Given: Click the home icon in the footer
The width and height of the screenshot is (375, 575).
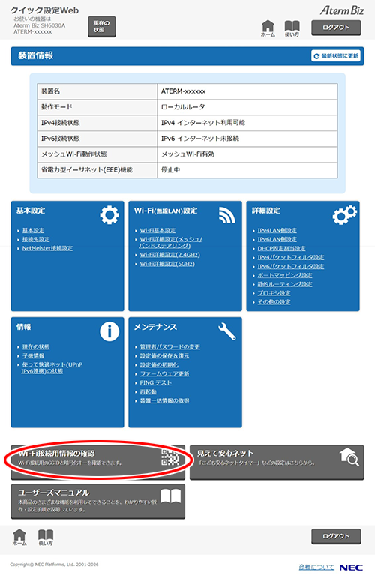Looking at the screenshot, I should coord(19,538).
